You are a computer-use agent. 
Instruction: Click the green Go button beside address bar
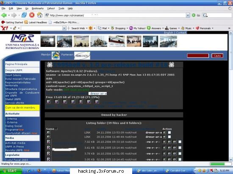pyautogui.click(x=196, y=15)
